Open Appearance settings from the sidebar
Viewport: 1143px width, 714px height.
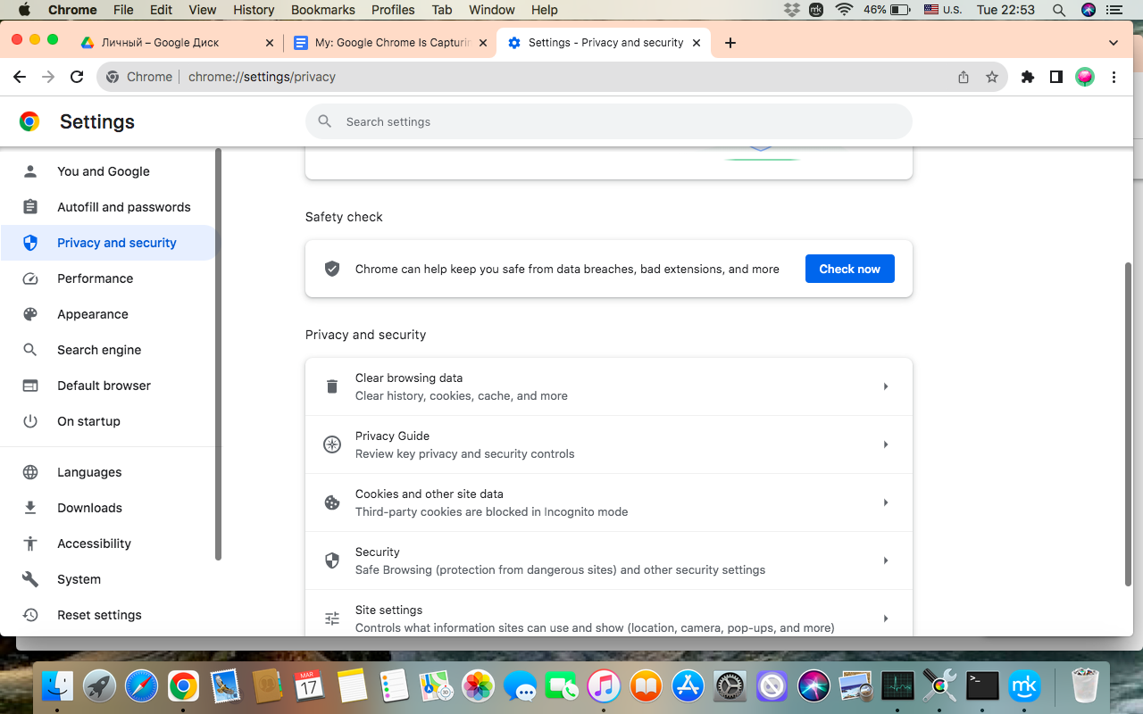tap(93, 313)
